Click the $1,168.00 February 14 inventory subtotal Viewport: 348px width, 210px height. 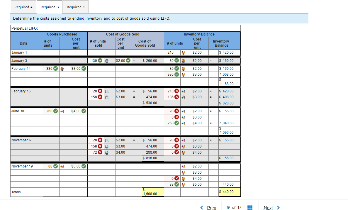click(x=230, y=82)
